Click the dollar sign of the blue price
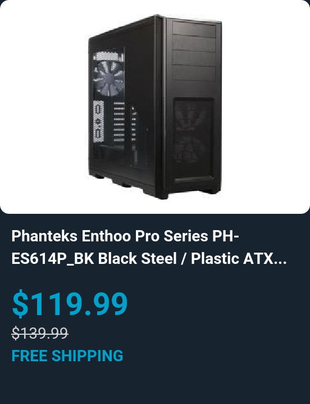Viewport: 310px width, 404px height. pos(20,303)
